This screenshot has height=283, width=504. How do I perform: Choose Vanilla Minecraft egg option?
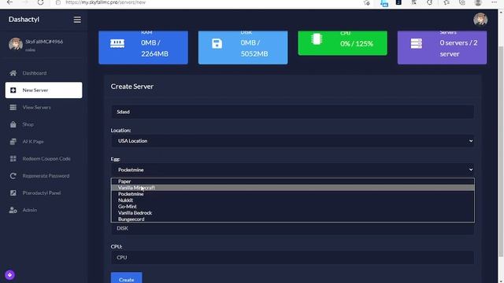292,188
